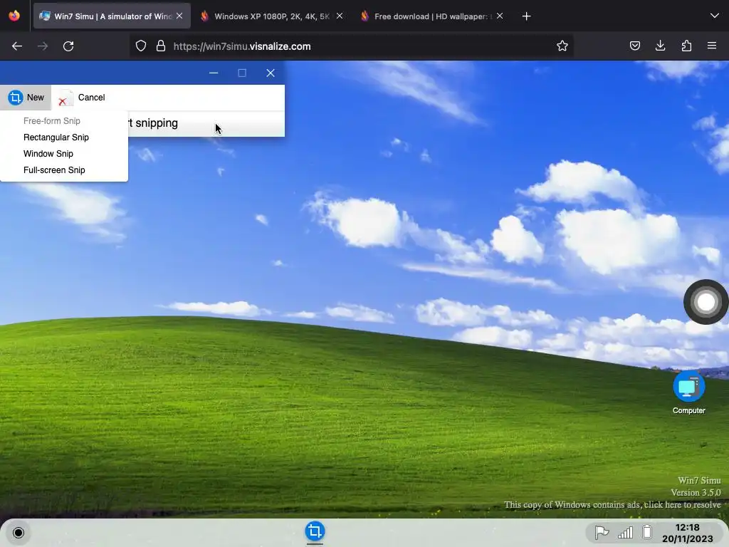Open browser downloads panel
This screenshot has width=729, height=547.
660,46
